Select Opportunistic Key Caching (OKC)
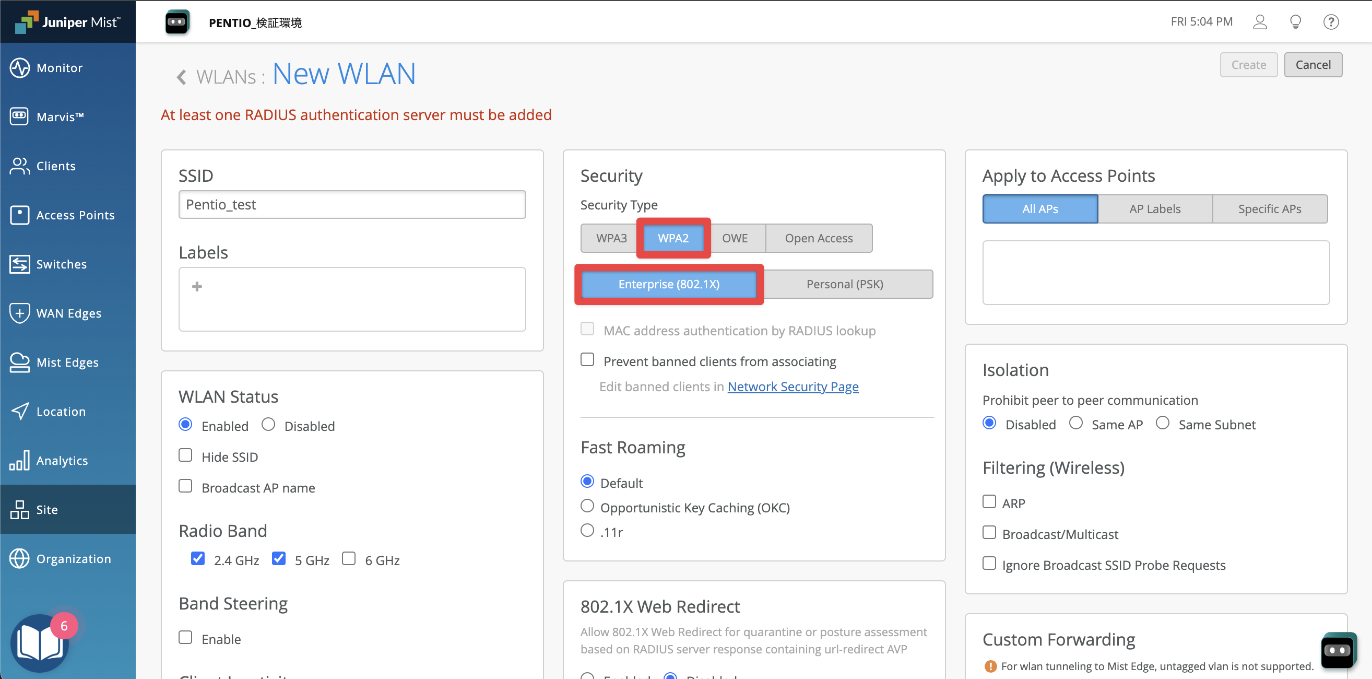 click(x=587, y=506)
